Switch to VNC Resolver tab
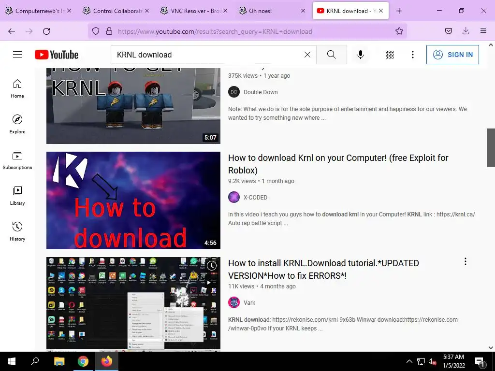This screenshot has height=371, width=495. pos(194,11)
